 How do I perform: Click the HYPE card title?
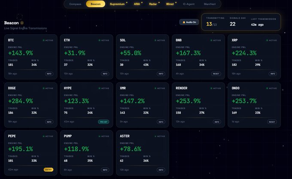pyautogui.click(x=68, y=88)
